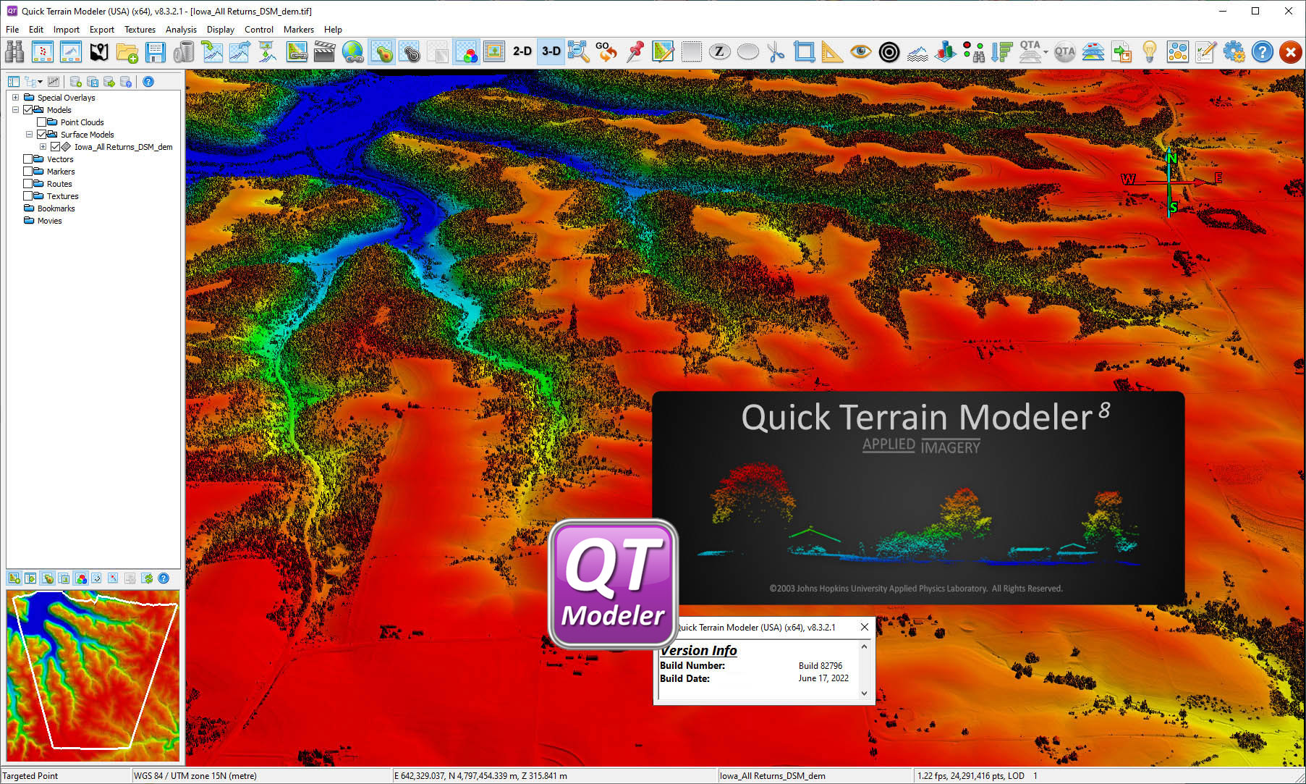Open the QTA dropdown arrow
Viewport: 1306px width, 784px height.
[x=1046, y=51]
